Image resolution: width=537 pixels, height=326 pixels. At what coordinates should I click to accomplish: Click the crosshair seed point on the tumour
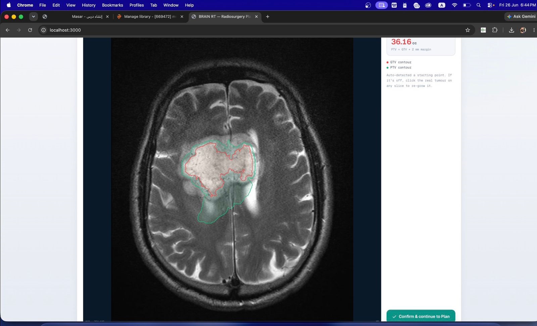[x=236, y=157]
